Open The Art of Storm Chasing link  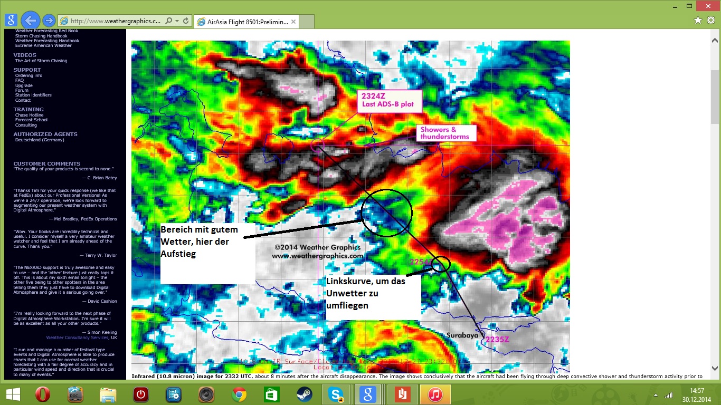(41, 61)
